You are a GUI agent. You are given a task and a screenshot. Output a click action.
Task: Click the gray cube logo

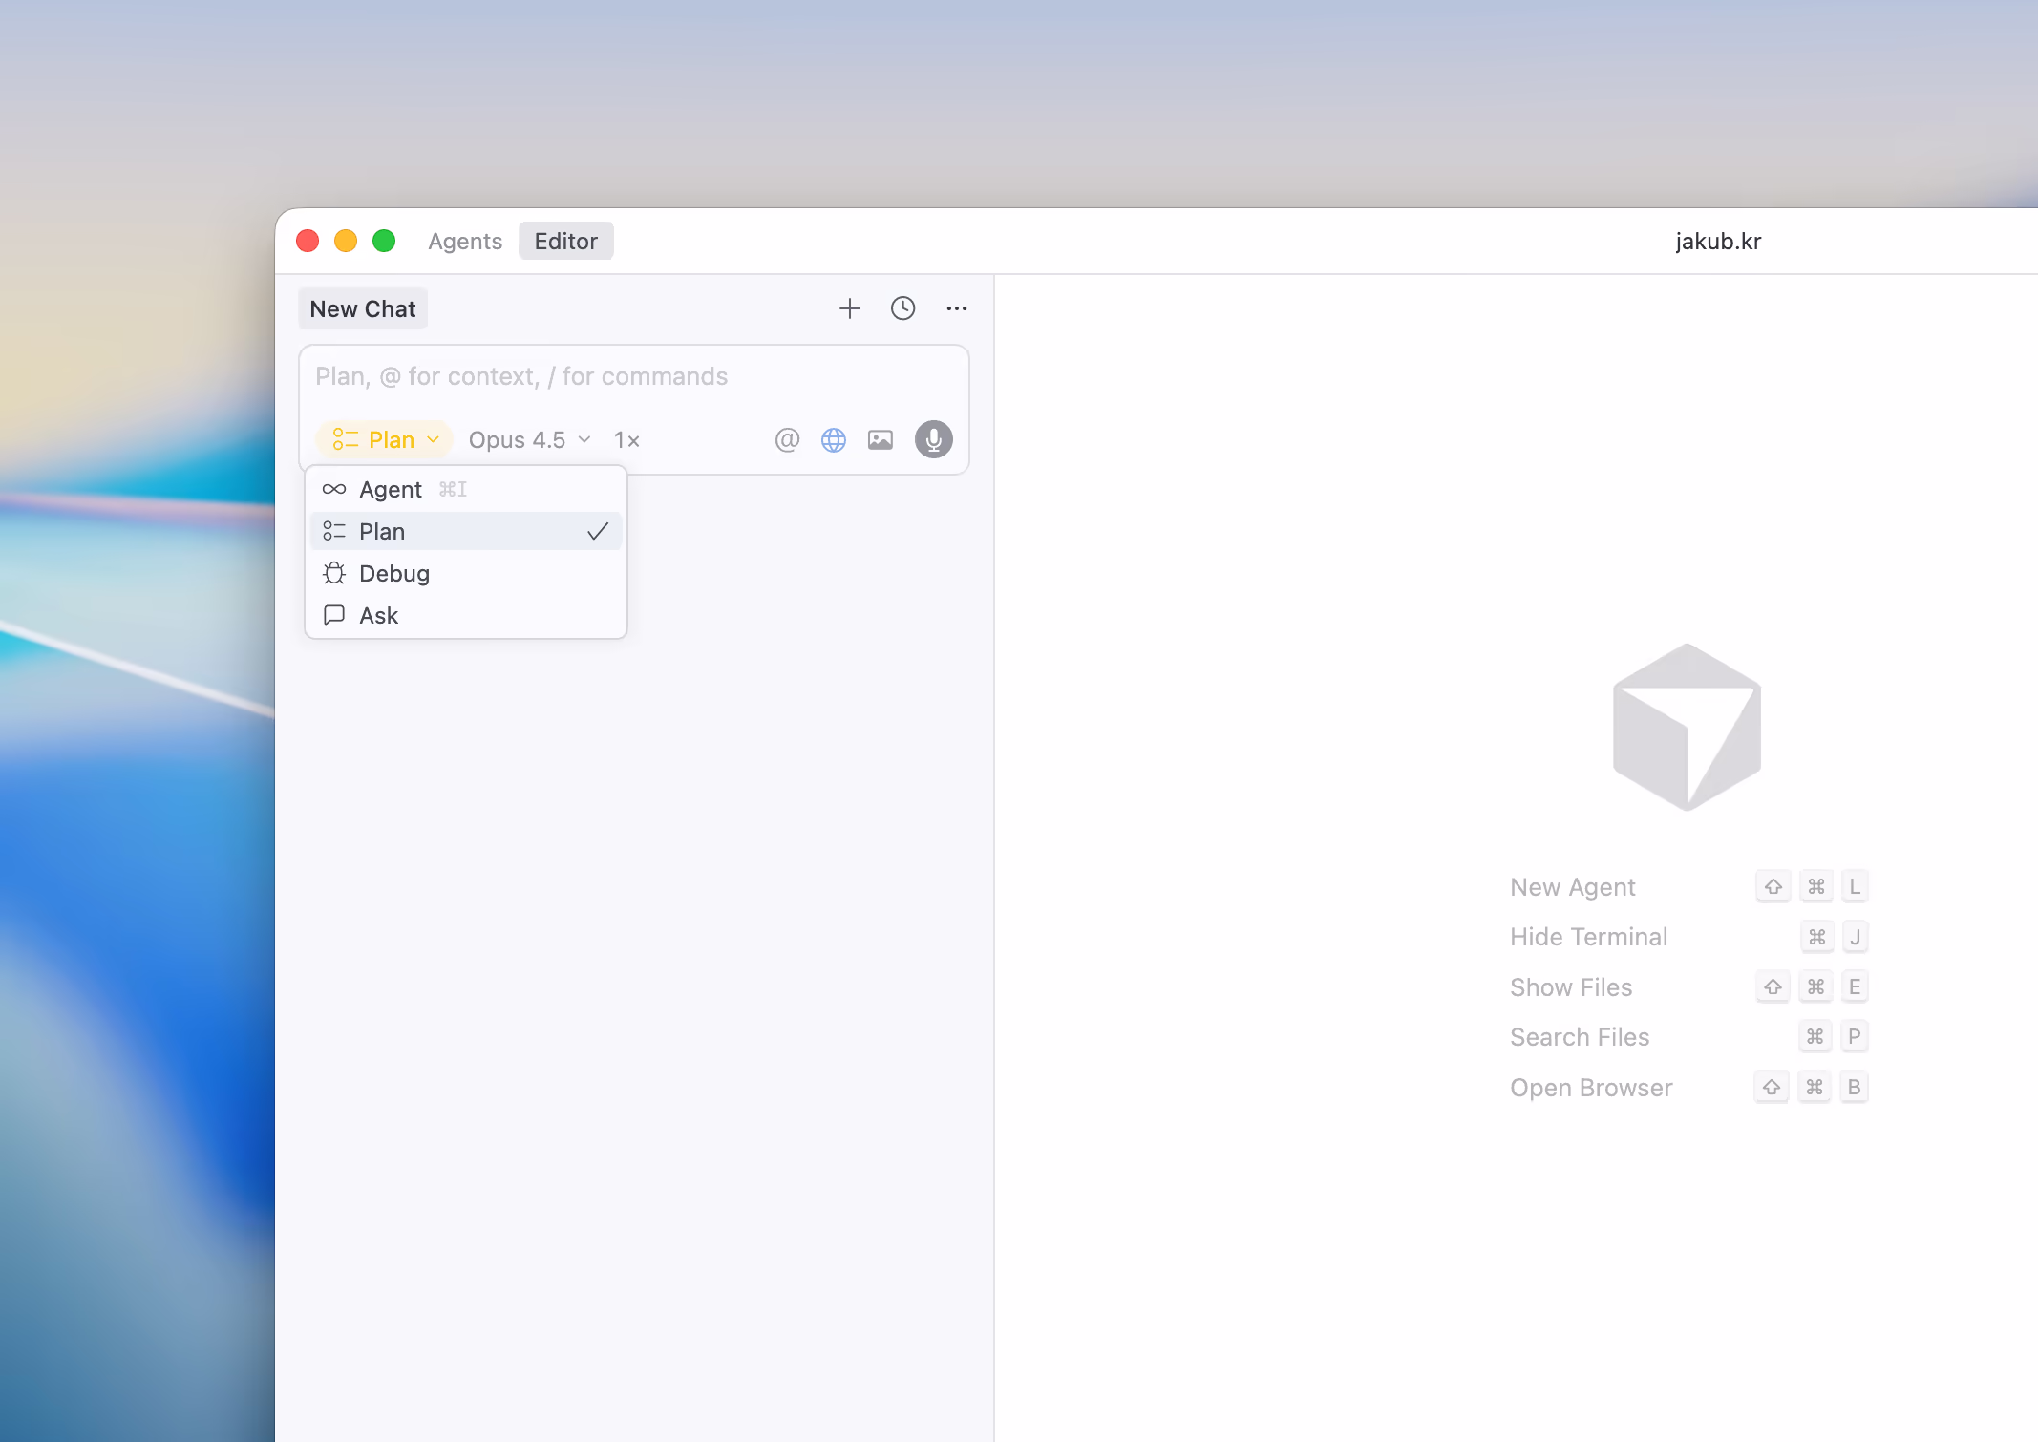click(1687, 727)
